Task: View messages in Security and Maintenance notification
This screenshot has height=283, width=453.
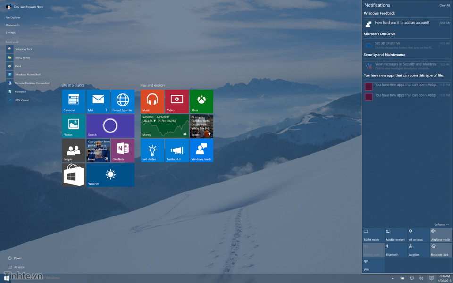Action: [407, 66]
